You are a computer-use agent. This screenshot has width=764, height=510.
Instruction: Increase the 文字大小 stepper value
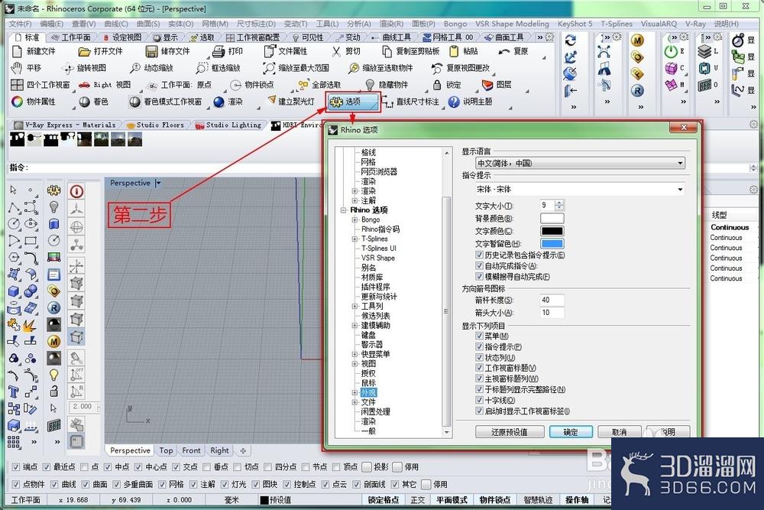[559, 203]
